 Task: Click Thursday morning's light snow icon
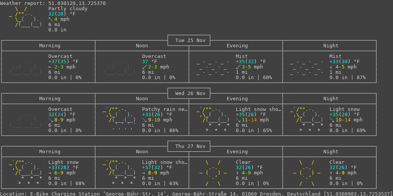(x=26, y=171)
